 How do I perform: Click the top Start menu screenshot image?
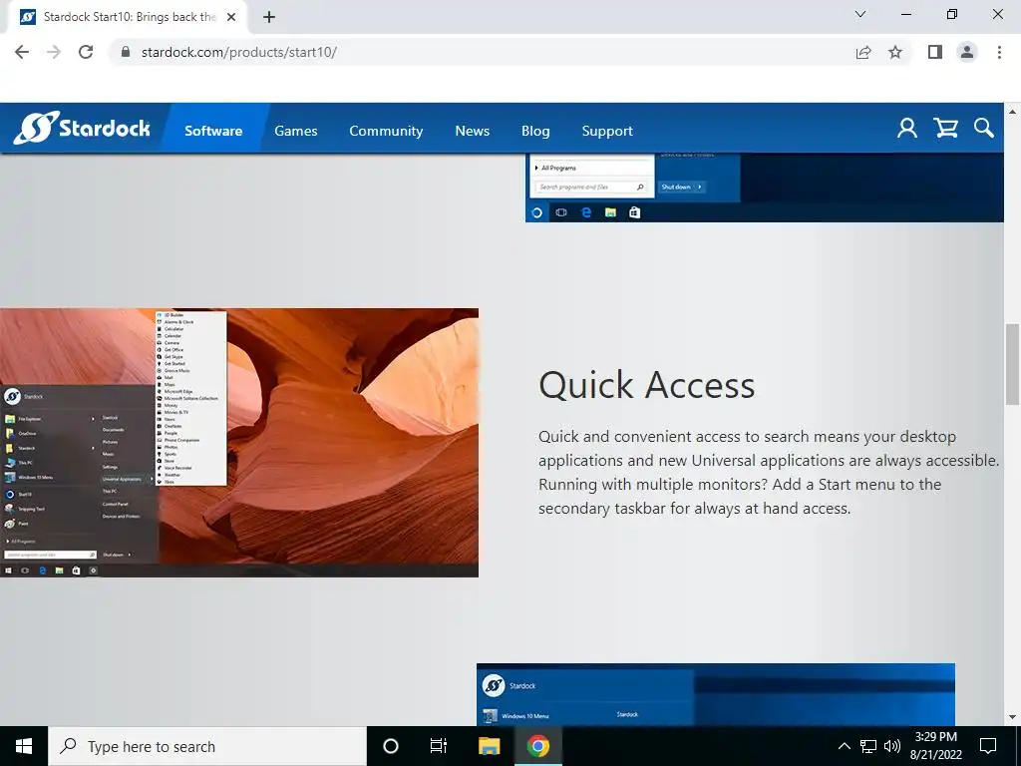pos(765,188)
